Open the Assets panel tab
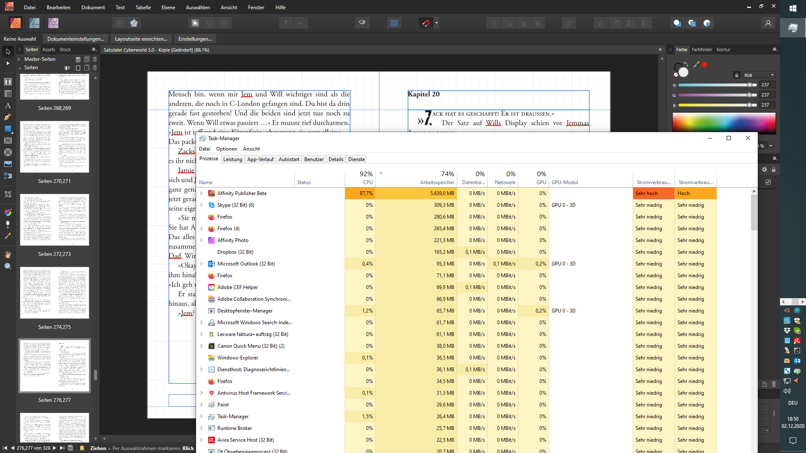806x453 pixels. tap(49, 49)
